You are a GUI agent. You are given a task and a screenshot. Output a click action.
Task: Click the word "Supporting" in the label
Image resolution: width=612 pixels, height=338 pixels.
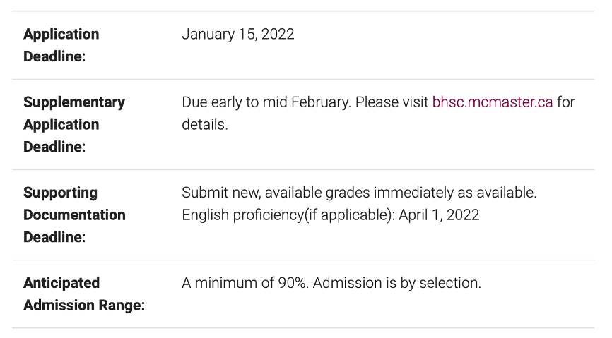coord(60,193)
